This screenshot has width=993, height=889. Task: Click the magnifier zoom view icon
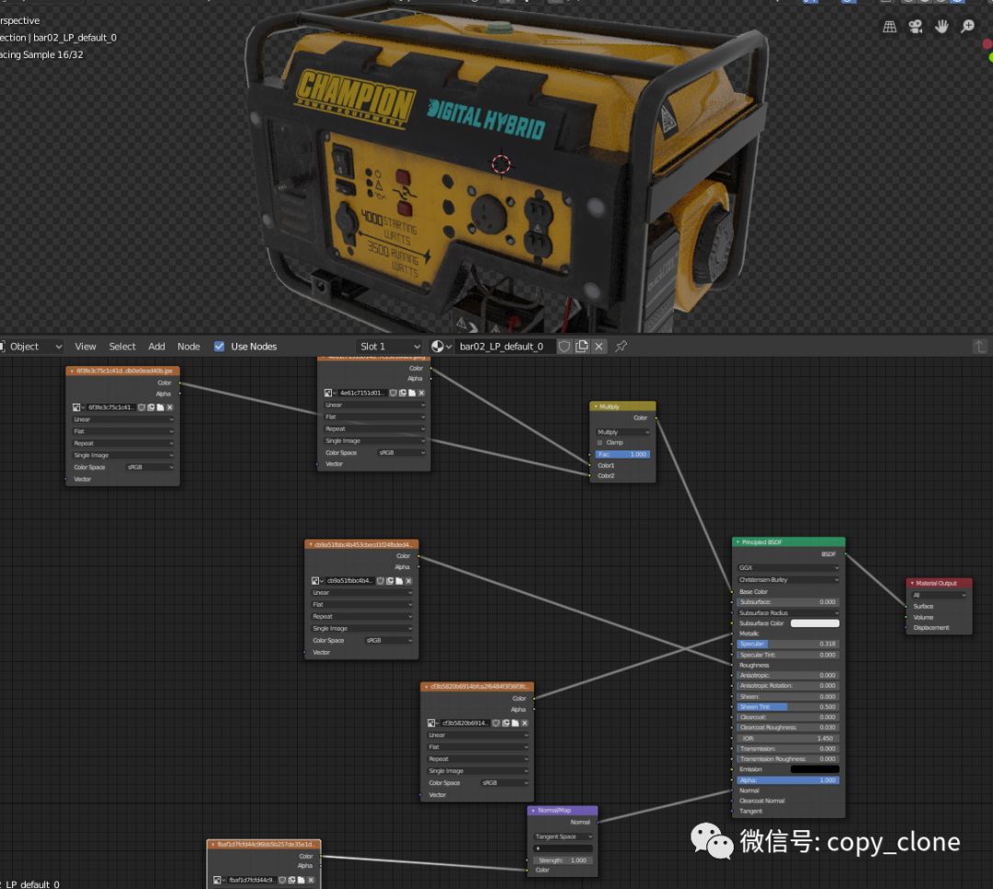click(x=967, y=27)
